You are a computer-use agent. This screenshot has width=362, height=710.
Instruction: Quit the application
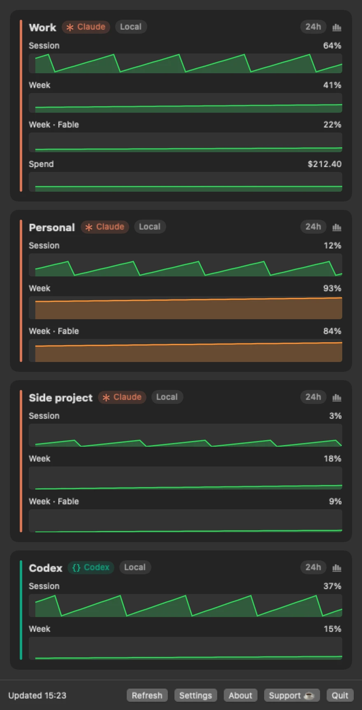click(x=340, y=695)
